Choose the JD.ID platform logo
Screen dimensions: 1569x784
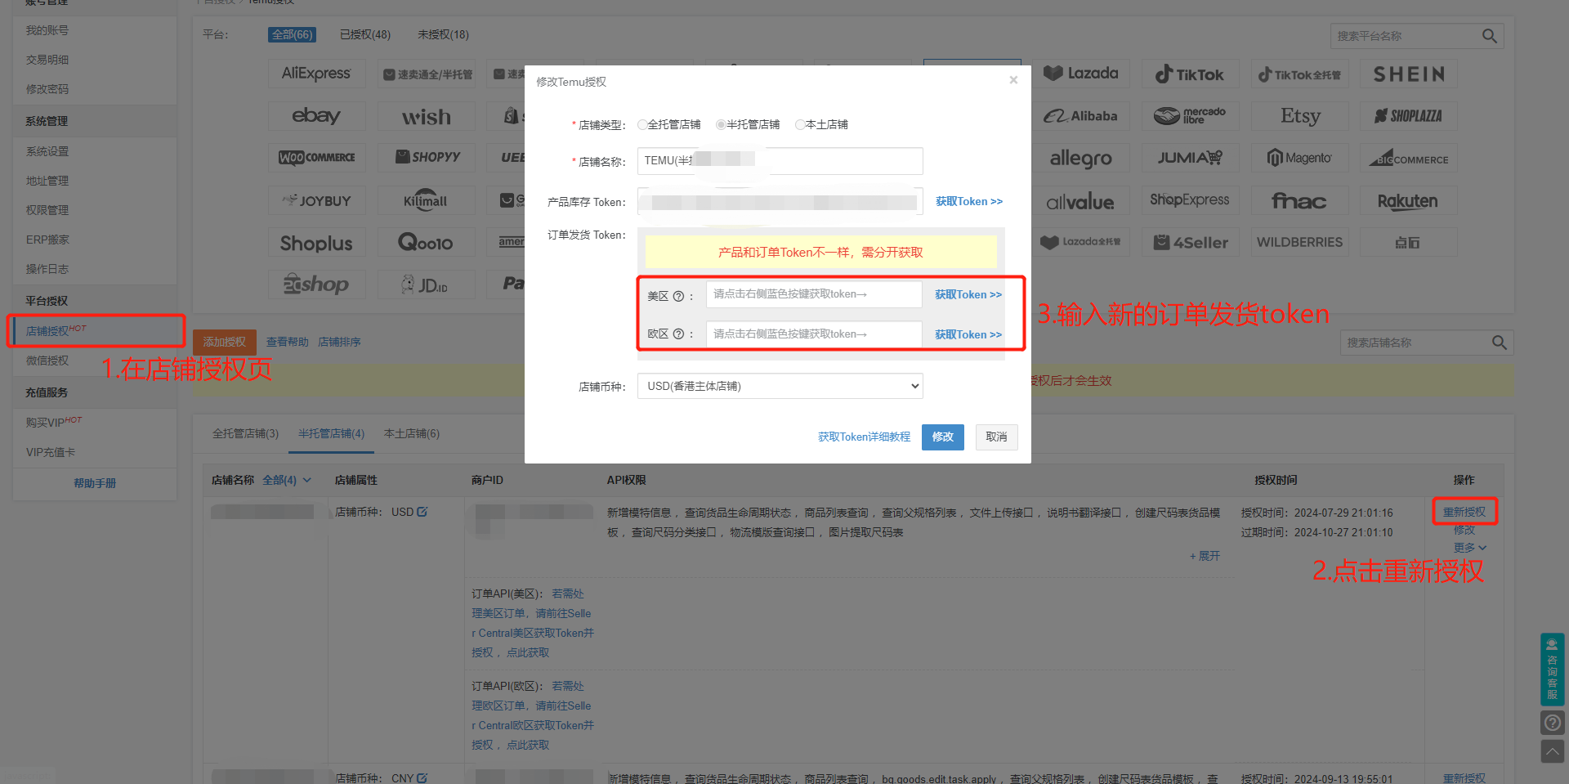point(426,284)
